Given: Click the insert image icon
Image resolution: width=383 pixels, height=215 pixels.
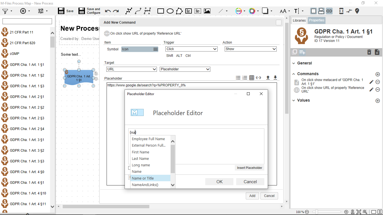Looking at the screenshot, I should [207, 11].
